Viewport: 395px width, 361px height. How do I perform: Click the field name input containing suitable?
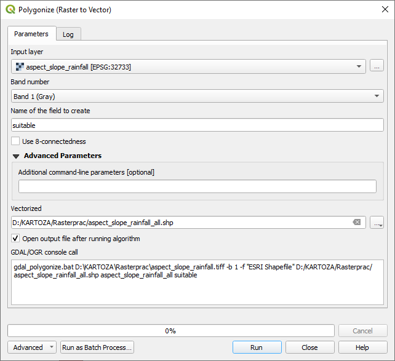(197, 125)
